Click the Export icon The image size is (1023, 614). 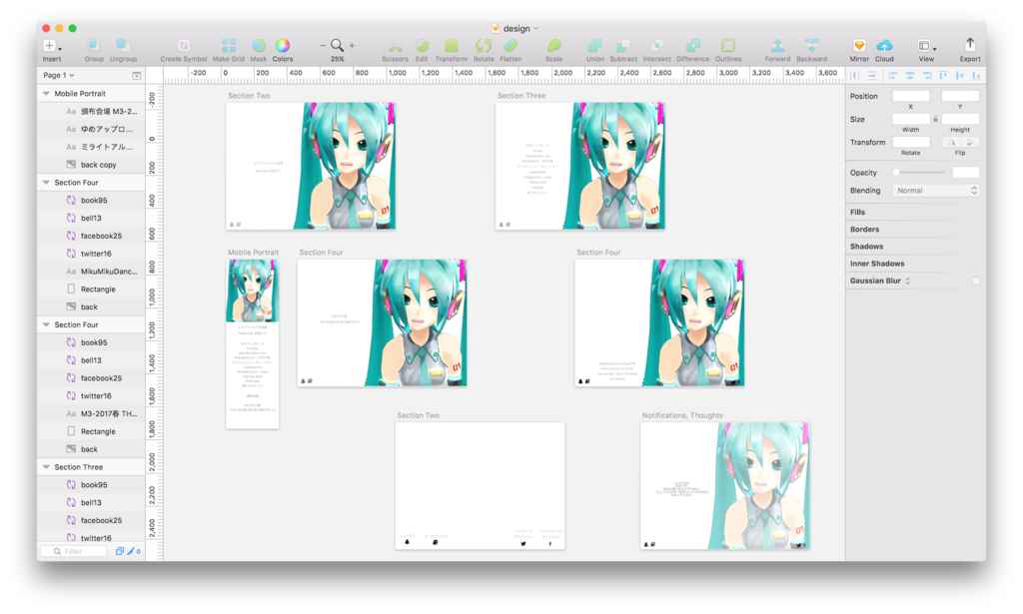(969, 44)
